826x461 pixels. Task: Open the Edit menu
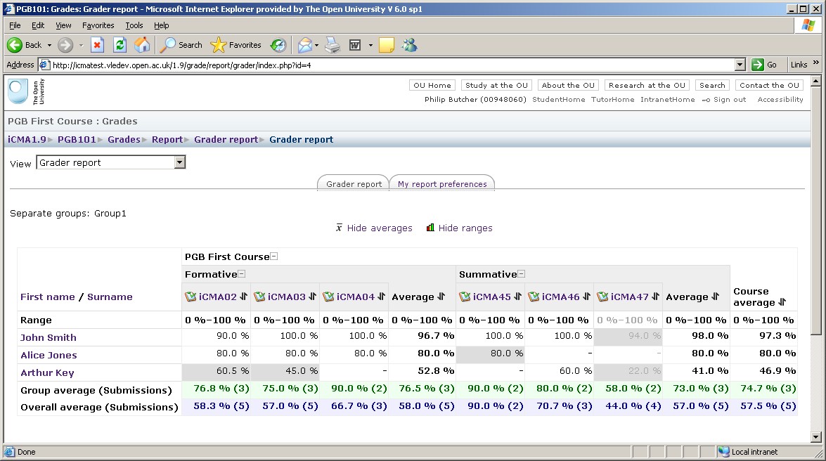(x=38, y=25)
